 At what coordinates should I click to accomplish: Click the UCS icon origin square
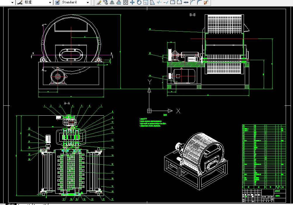[x=149, y=111]
